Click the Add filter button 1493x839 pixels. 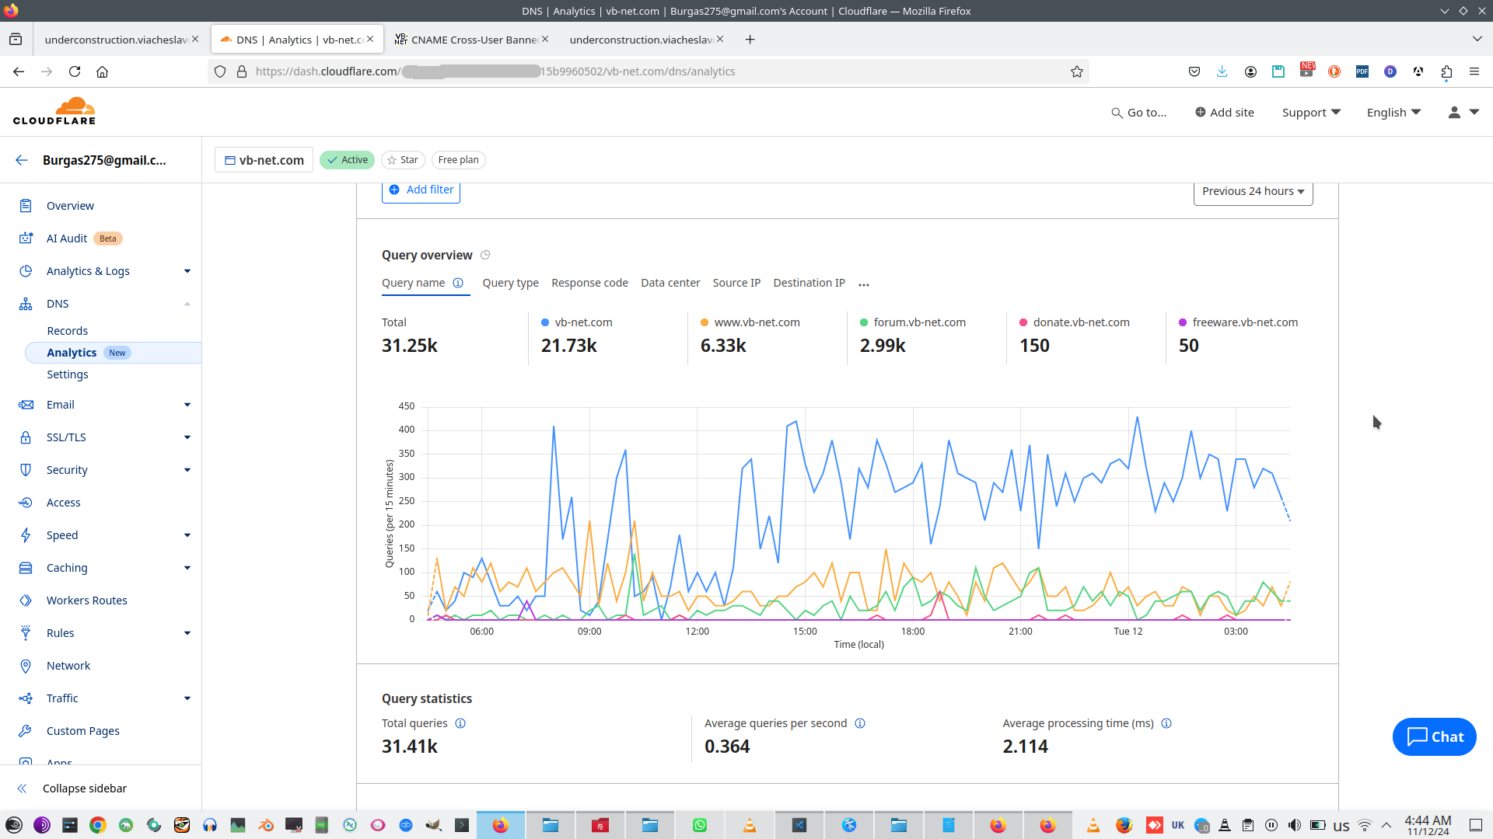click(421, 190)
